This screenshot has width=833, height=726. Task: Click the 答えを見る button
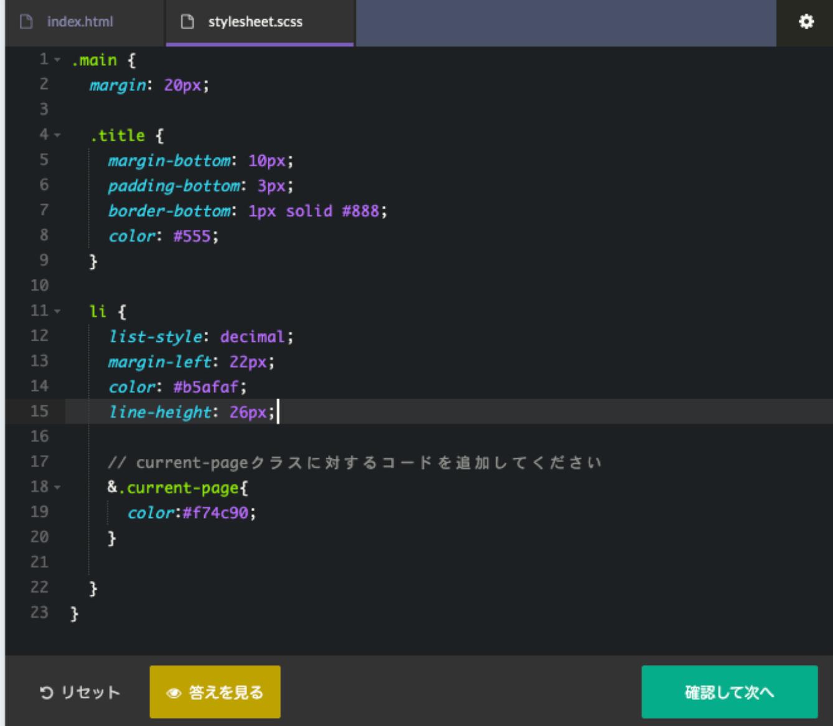(x=215, y=692)
